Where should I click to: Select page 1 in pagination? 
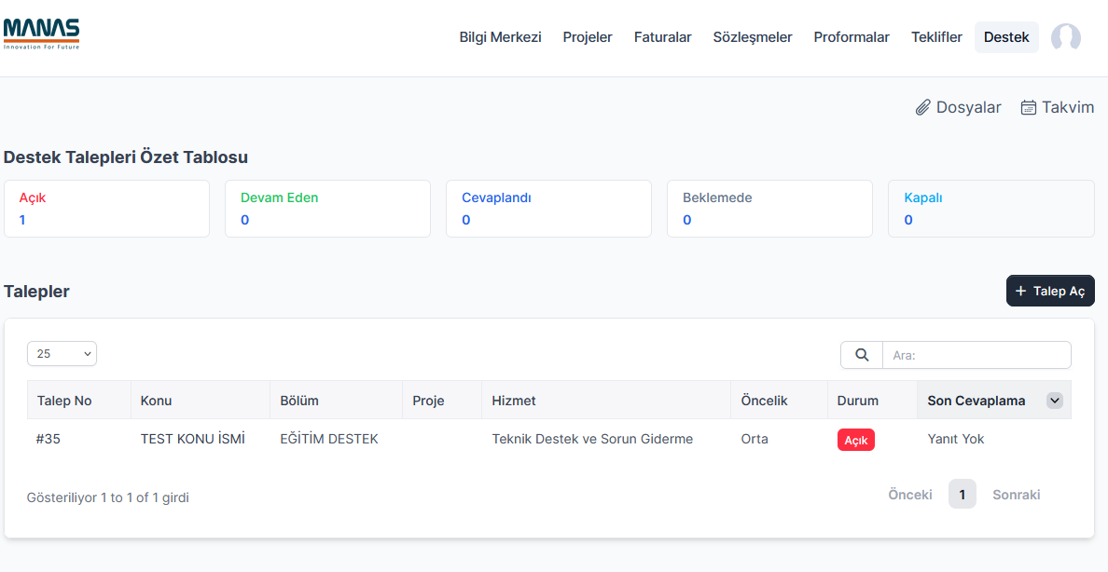(x=963, y=494)
